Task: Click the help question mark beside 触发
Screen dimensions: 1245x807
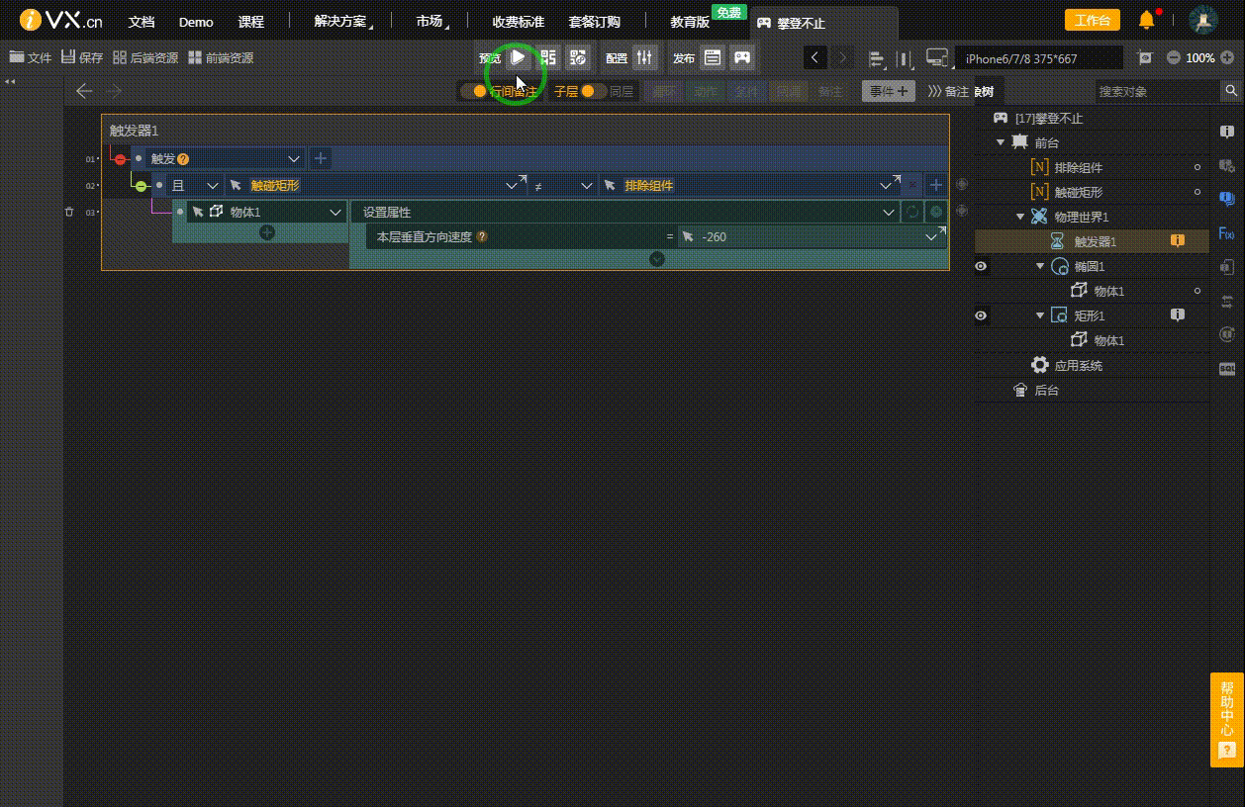Action: [183, 158]
